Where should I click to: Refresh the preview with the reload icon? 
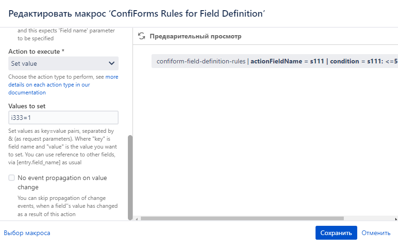(x=141, y=36)
